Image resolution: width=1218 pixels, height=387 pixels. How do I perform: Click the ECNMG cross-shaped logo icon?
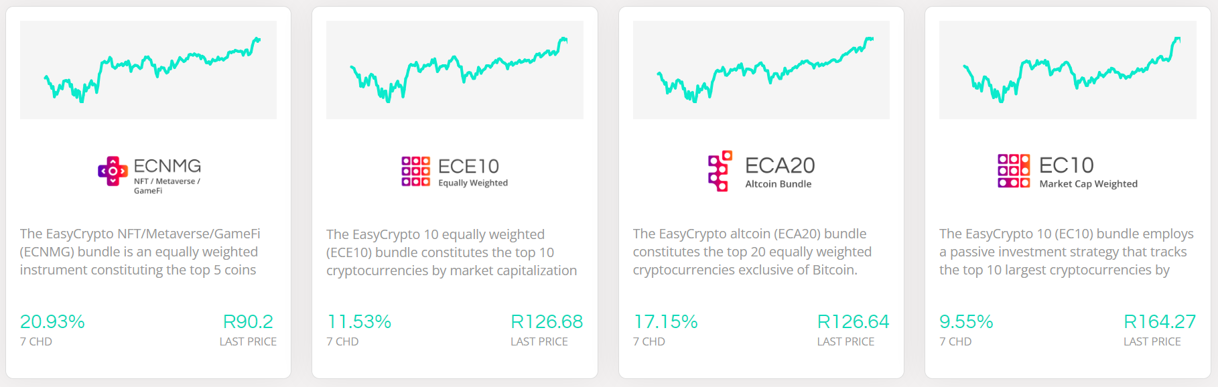pos(113,171)
